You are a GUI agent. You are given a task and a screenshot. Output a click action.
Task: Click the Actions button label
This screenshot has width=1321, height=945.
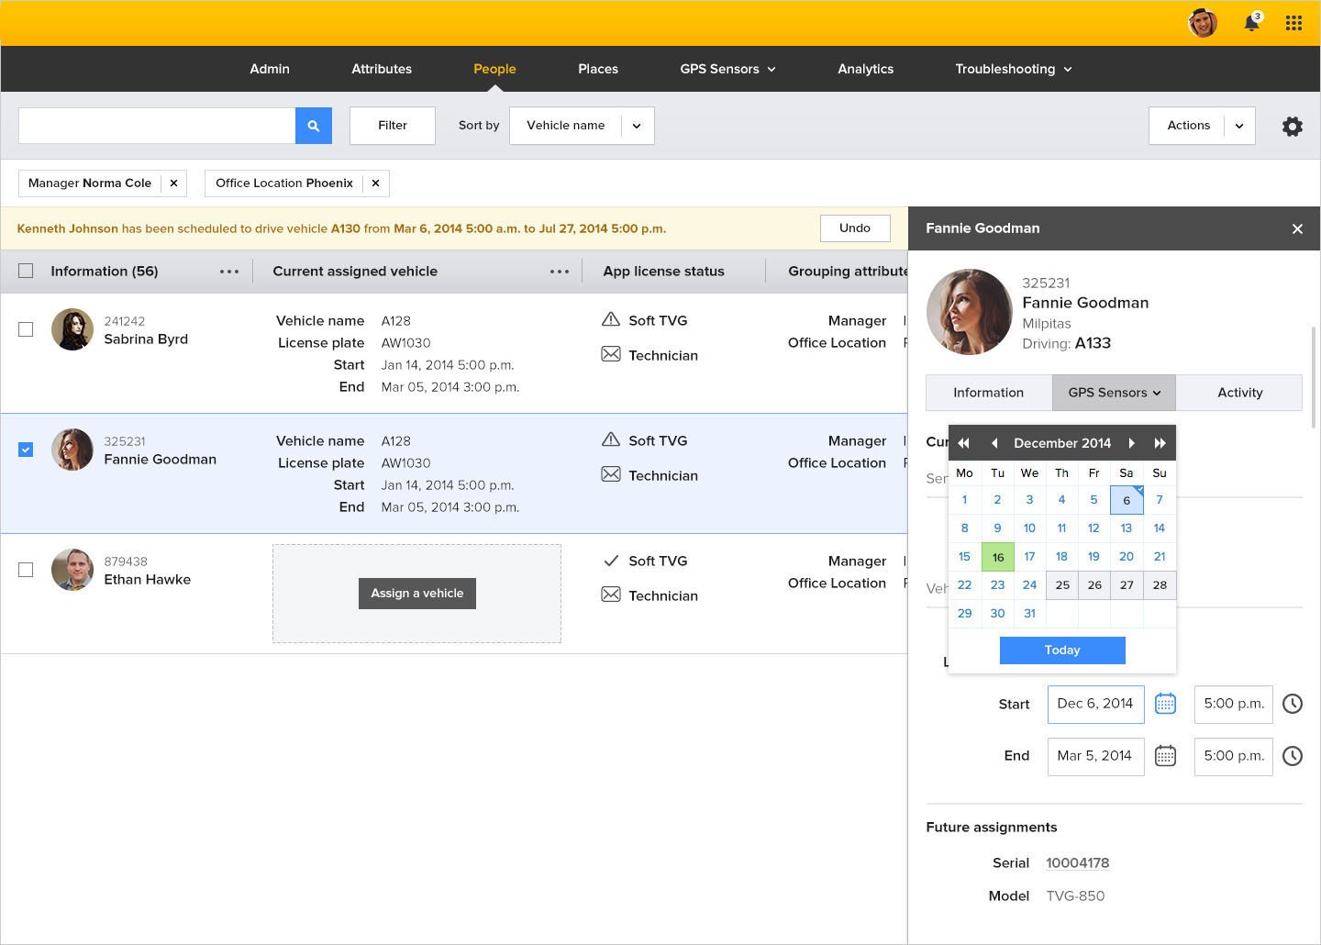[x=1188, y=126]
